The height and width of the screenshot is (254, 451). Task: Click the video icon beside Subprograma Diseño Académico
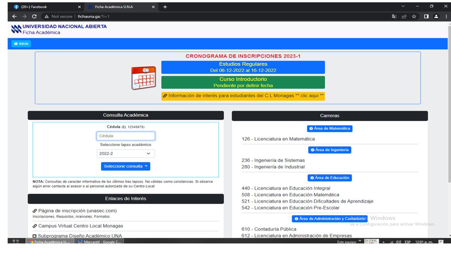click(x=36, y=236)
